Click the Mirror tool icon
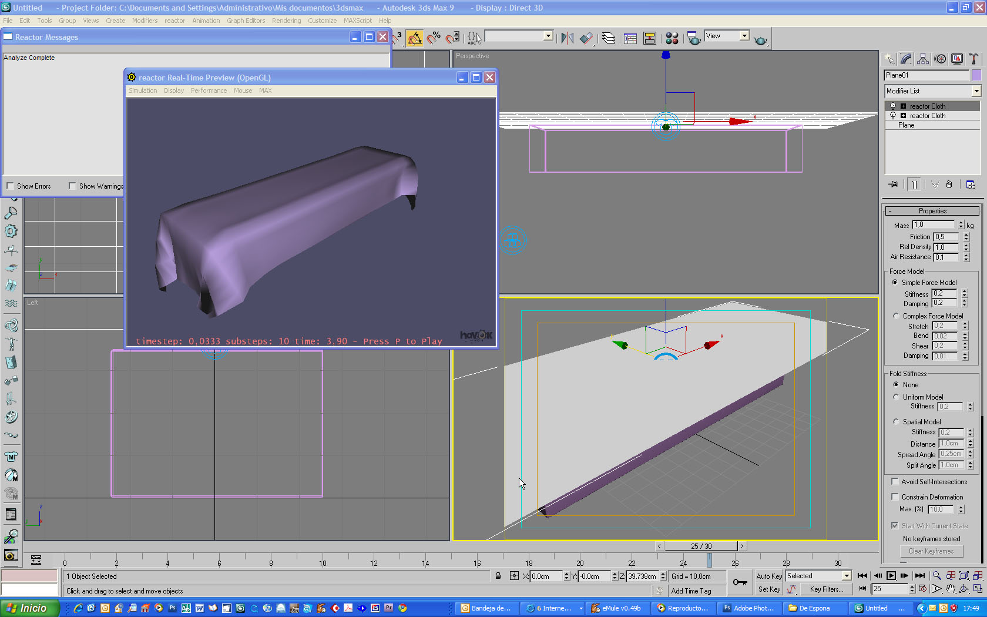987x617 pixels. coord(567,38)
